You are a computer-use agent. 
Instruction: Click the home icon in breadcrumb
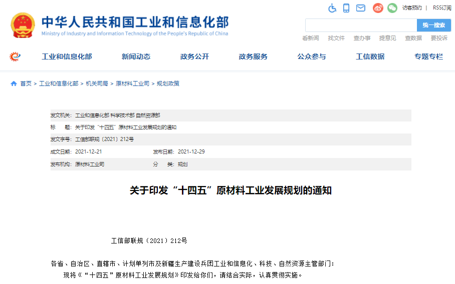14,83
